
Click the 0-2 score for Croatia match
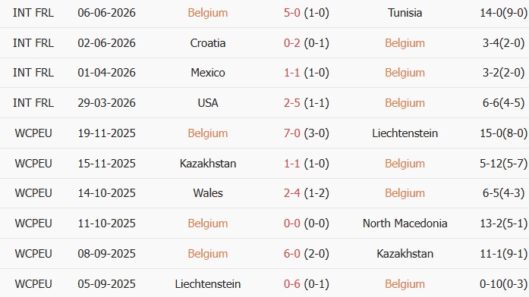pyautogui.click(x=292, y=43)
